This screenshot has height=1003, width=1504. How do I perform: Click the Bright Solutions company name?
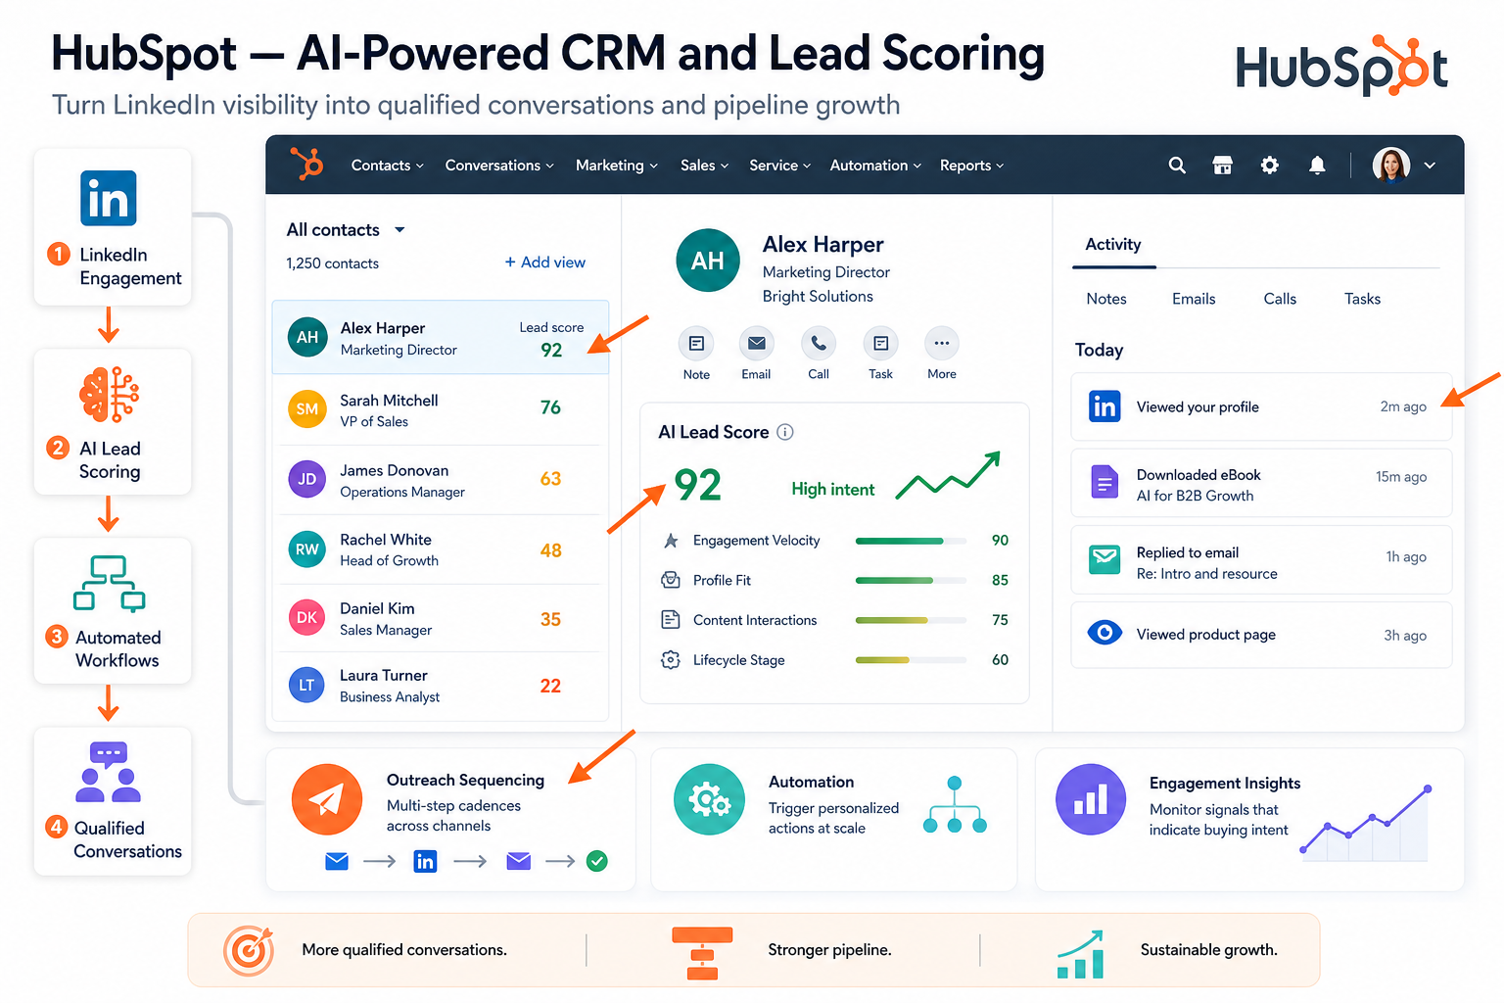[x=818, y=297]
